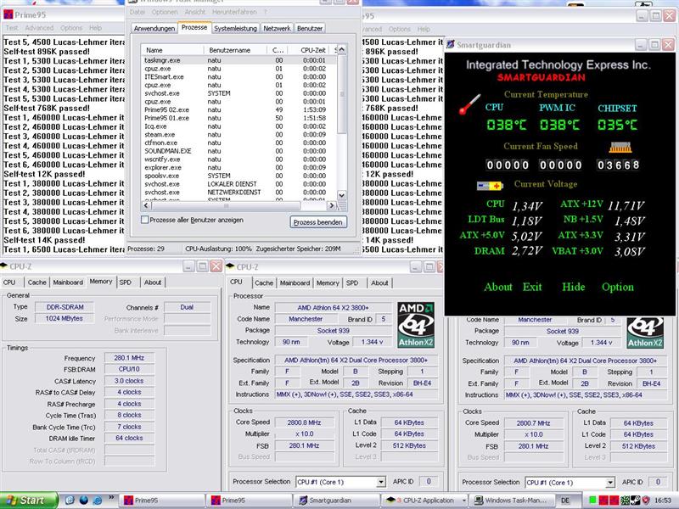Select the Prime95 02.exe process row
679x509 pixels.
click(239, 110)
